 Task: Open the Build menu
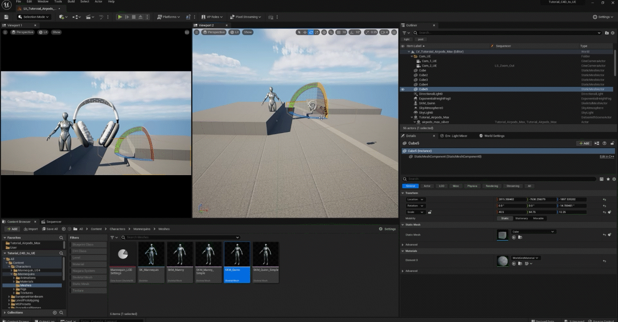pos(71,2)
